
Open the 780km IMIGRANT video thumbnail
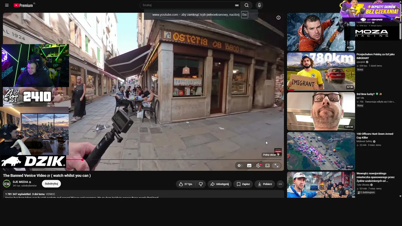point(321,72)
